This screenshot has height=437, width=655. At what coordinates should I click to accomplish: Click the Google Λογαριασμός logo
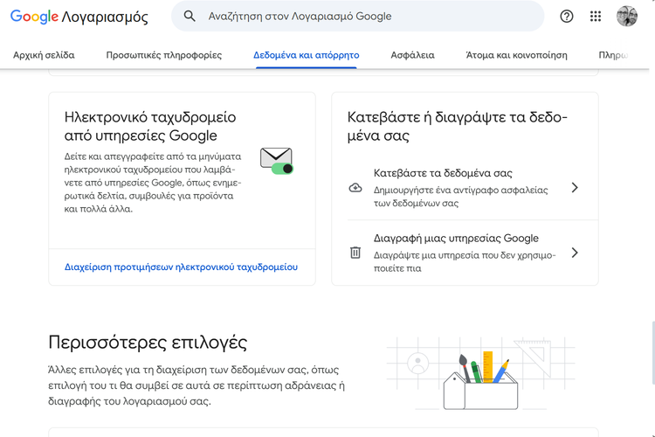point(79,17)
